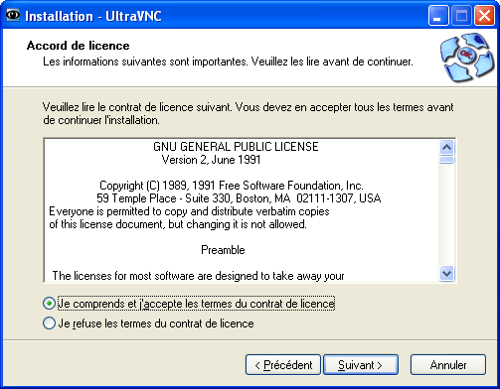
Task: Click the "Preamble" heading in license
Action: tap(223, 250)
